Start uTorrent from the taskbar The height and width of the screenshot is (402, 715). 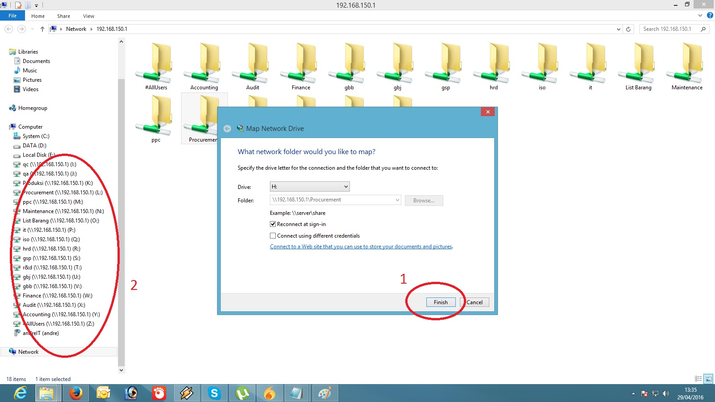coord(242,393)
